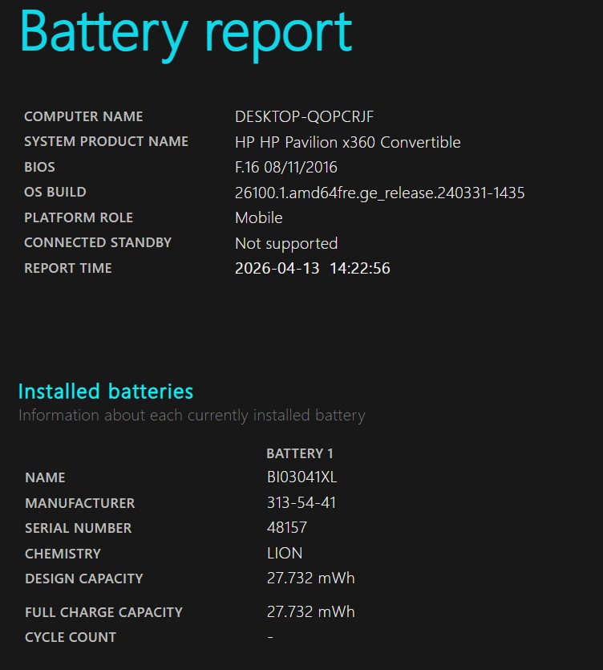Click the BATTERY 1 column header
The width and height of the screenshot is (603, 670).
click(299, 453)
